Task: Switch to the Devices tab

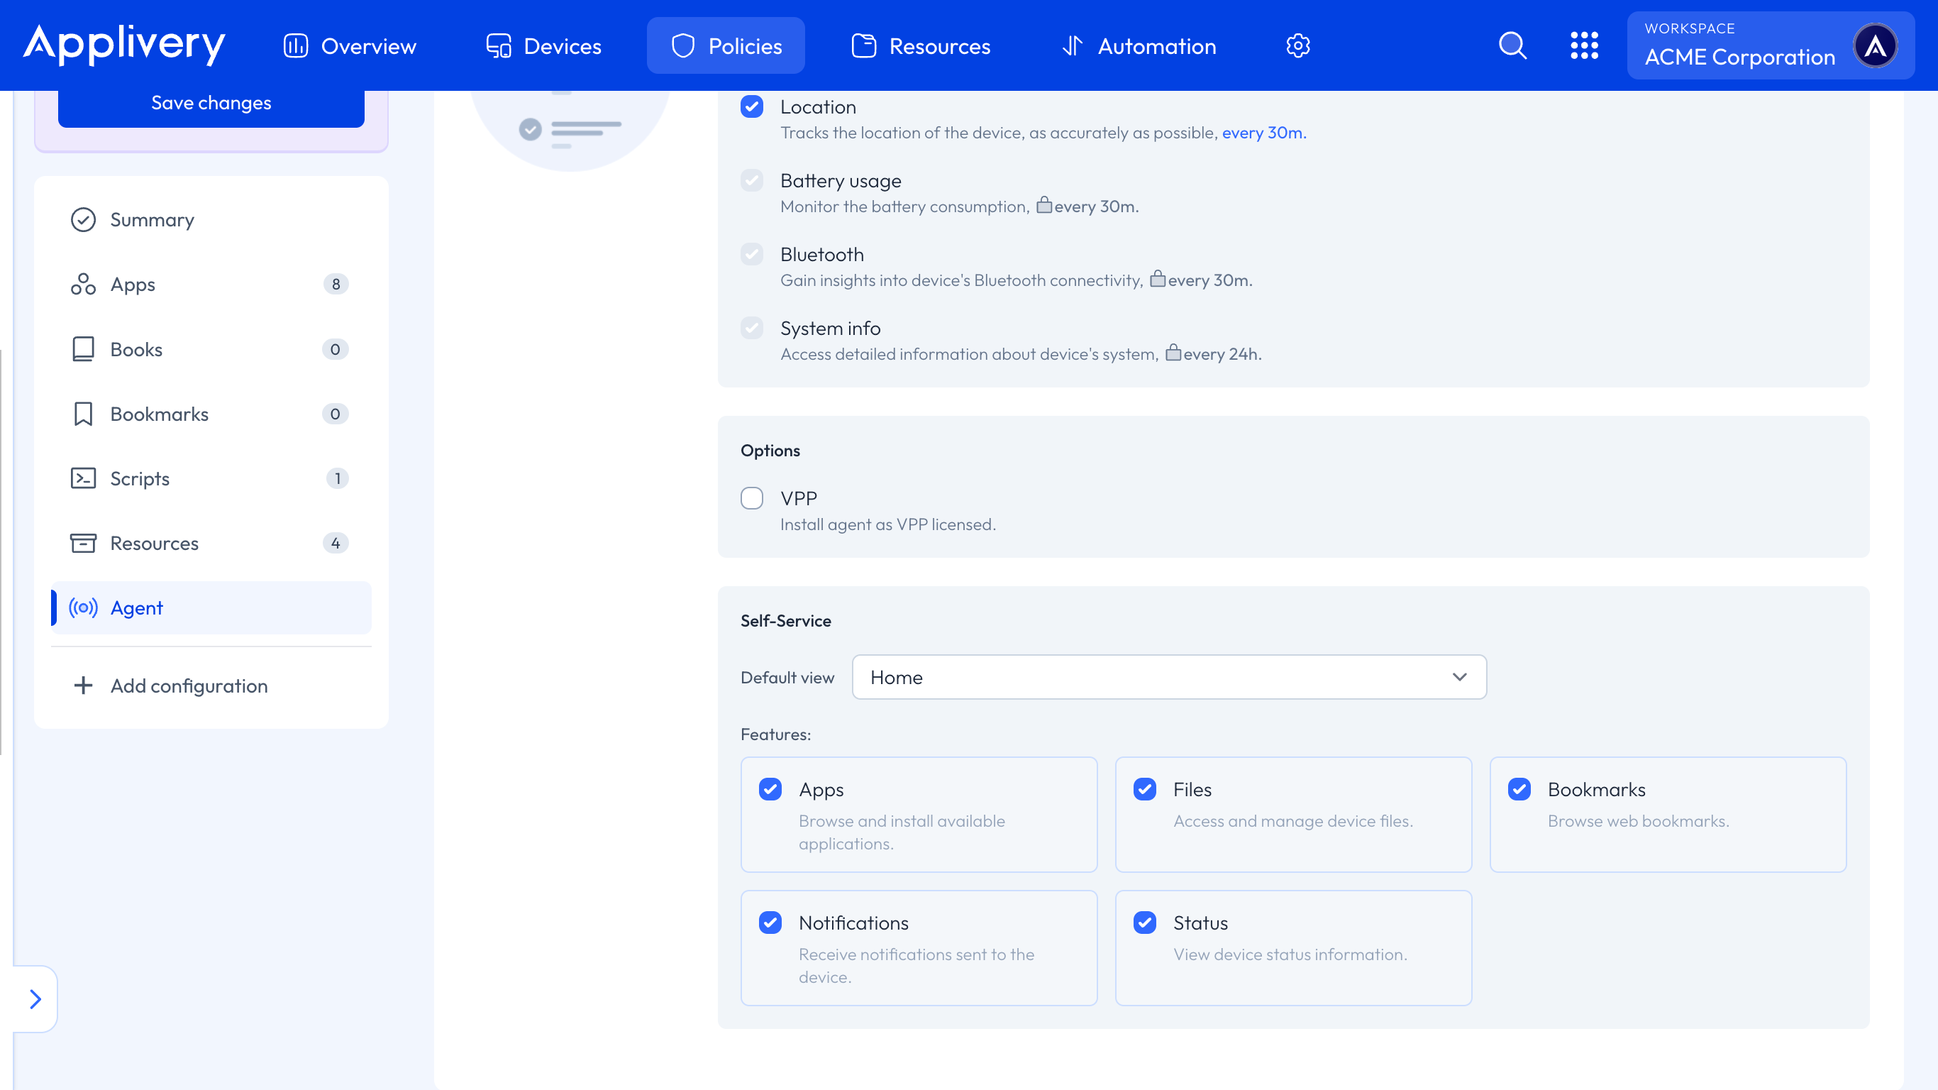Action: coord(543,46)
